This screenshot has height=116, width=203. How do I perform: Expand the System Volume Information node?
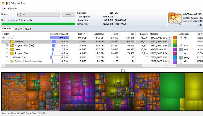pos(7,61)
